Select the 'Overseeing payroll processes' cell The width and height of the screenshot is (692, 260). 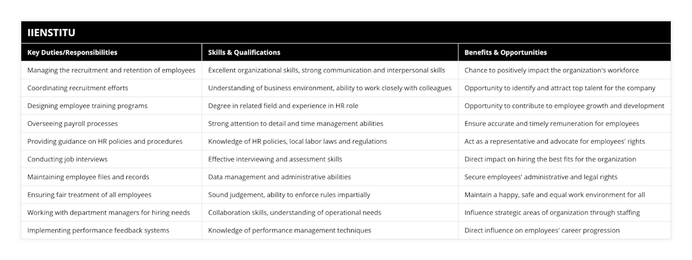73,124
